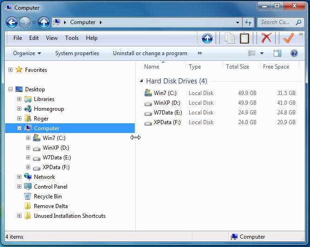Expand the Roger tree node
This screenshot has width=310, height=247.
click(x=19, y=118)
